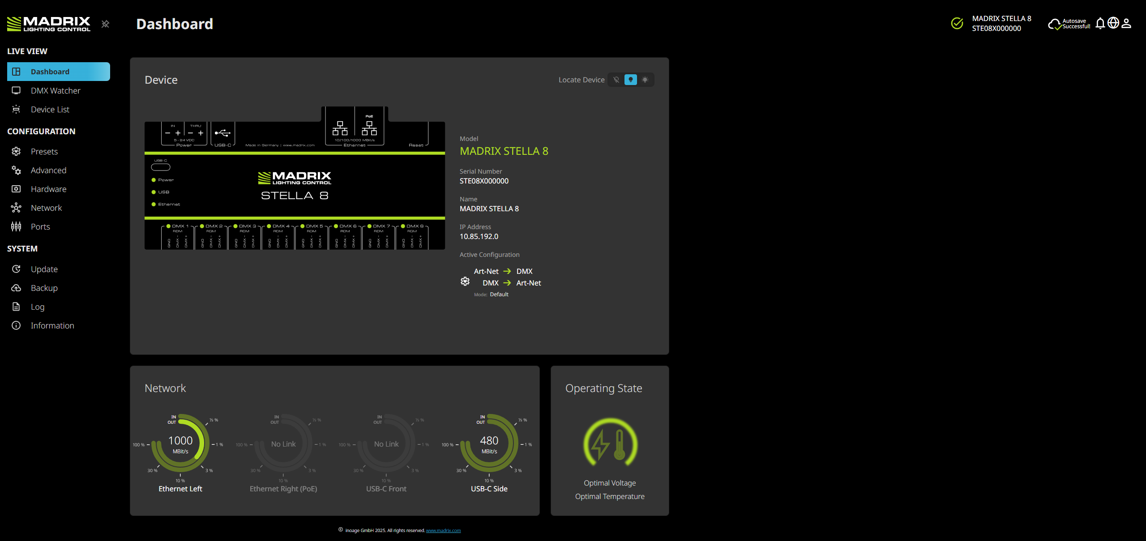Select the flashing bulb Locate Device mode
The image size is (1146, 541).
click(x=645, y=80)
